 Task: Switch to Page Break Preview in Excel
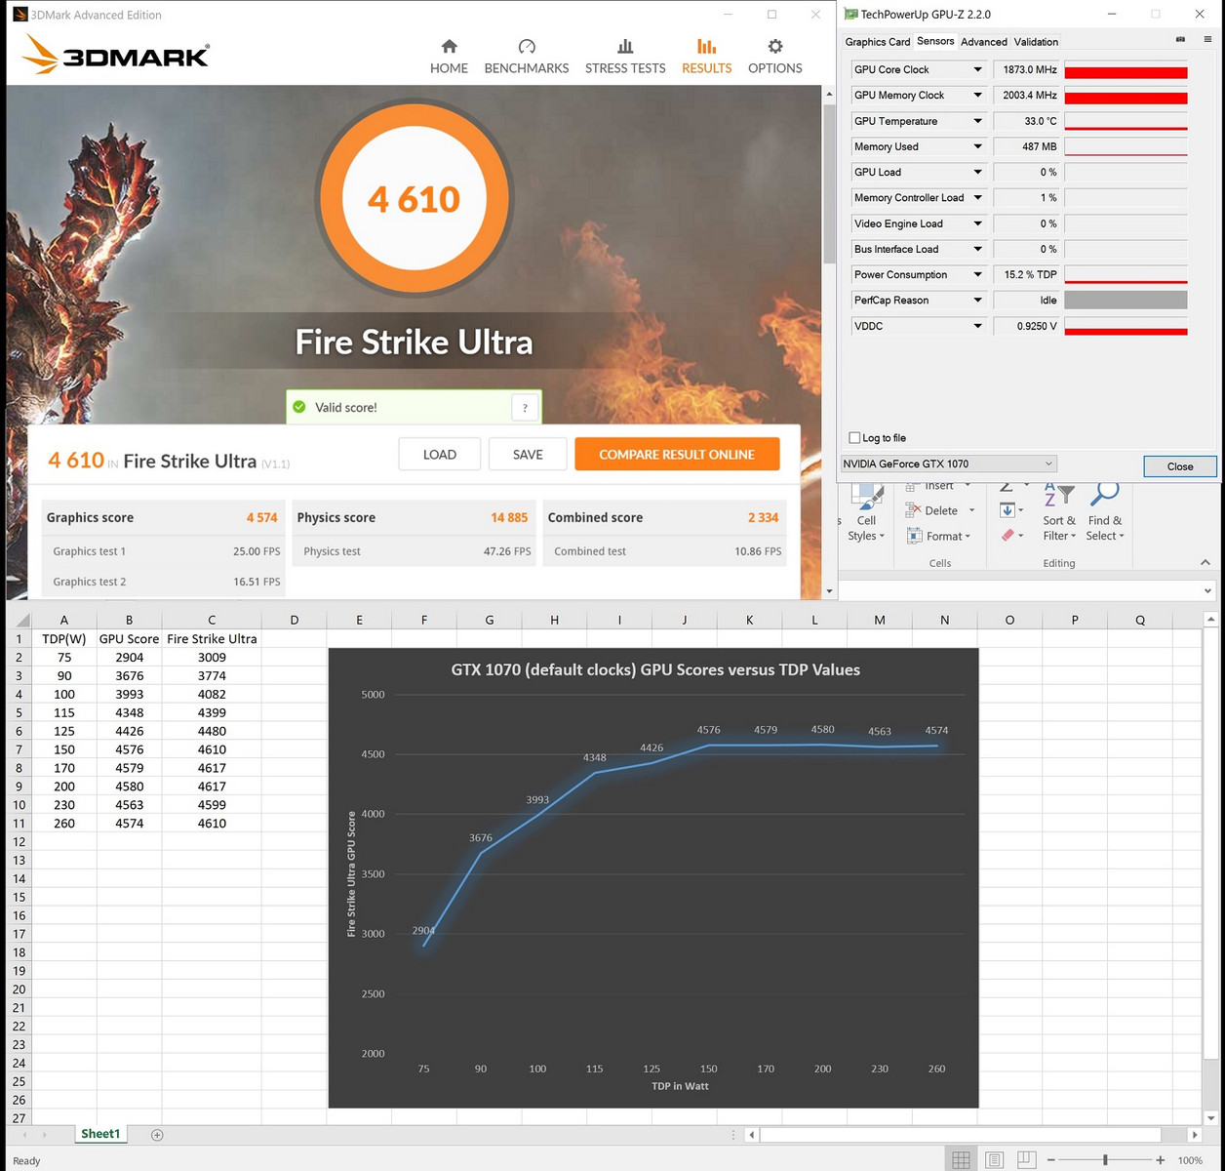coord(1026,1160)
